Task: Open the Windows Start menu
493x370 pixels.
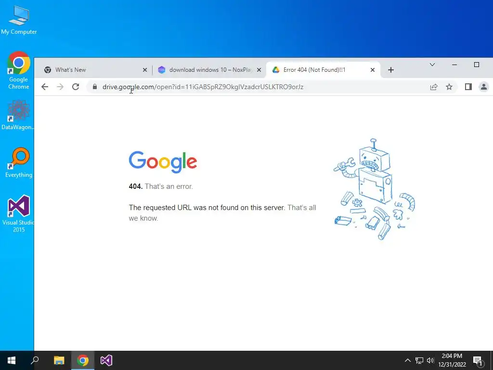Action: [x=12, y=360]
